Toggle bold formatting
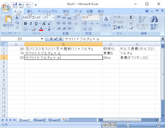The height and width of the screenshot is (128, 165). tap(26, 23)
